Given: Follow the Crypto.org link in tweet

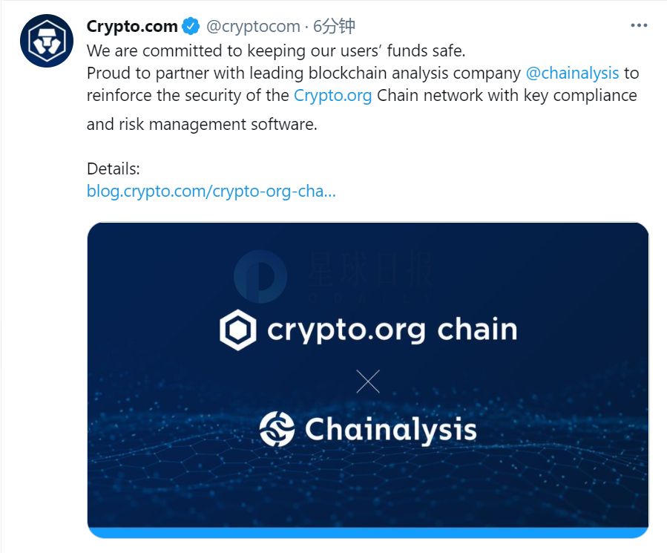Looking at the screenshot, I should coord(332,95).
